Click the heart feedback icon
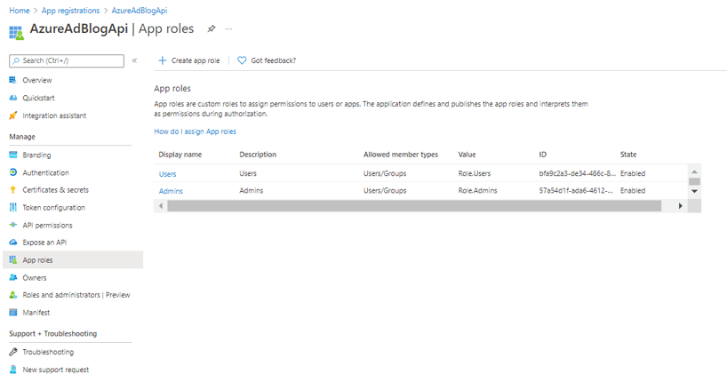This screenshot has width=727, height=390. (x=242, y=60)
